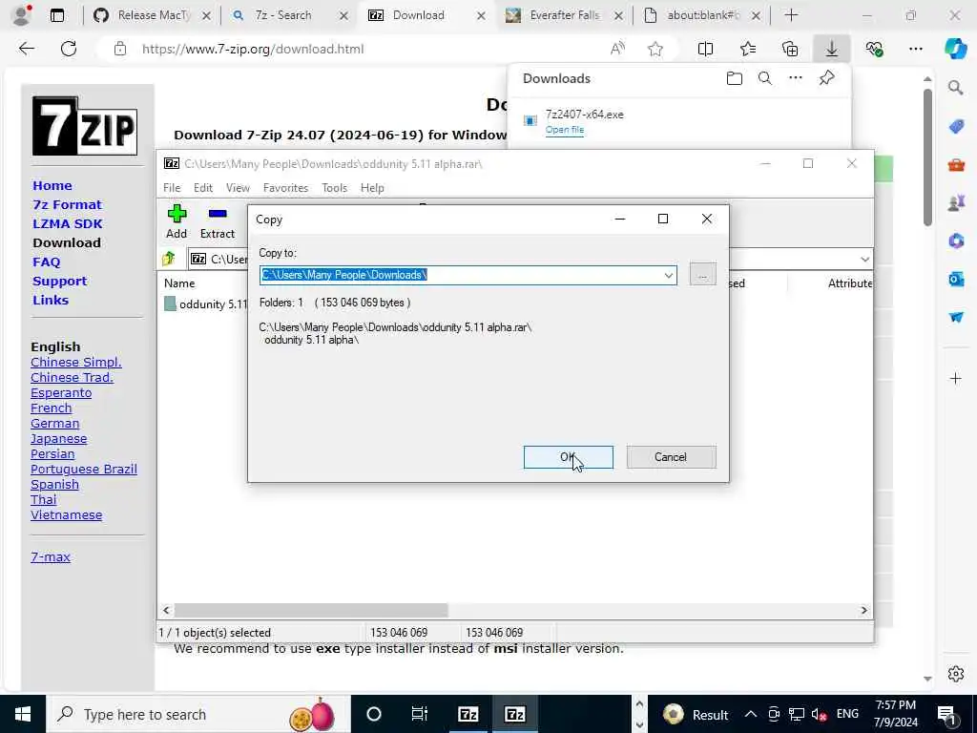Open the tab actions menu icon
The image size is (977, 733).
tap(56, 15)
